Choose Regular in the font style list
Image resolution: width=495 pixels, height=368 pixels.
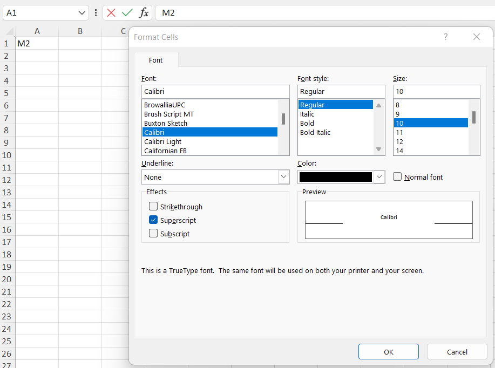(336, 105)
